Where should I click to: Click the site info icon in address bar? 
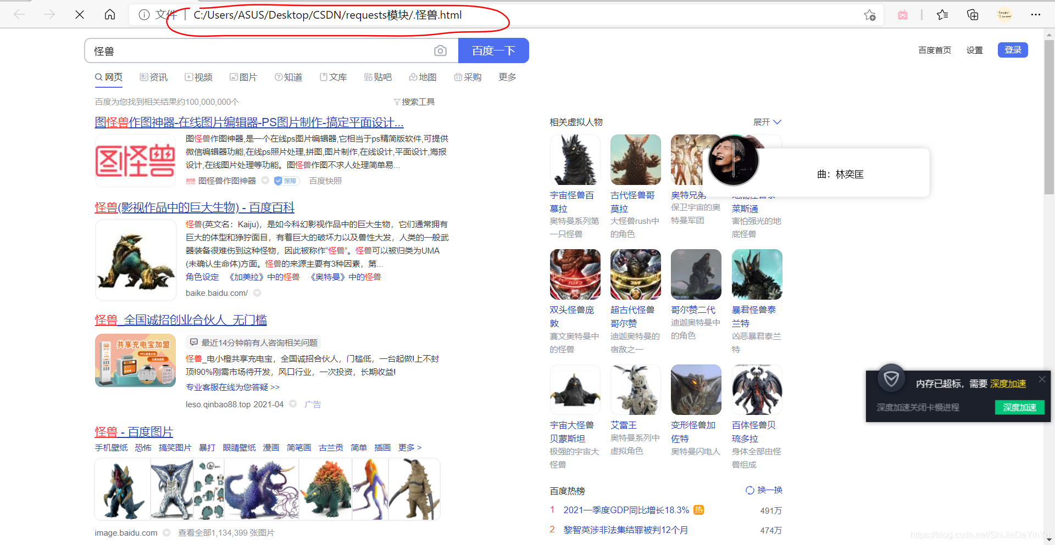(144, 15)
